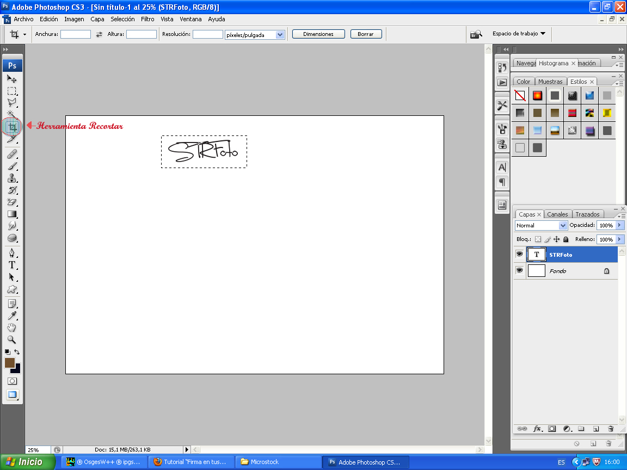Open the Styles panel options menu
Image resolution: width=627 pixels, height=470 pixels.
coord(619,83)
